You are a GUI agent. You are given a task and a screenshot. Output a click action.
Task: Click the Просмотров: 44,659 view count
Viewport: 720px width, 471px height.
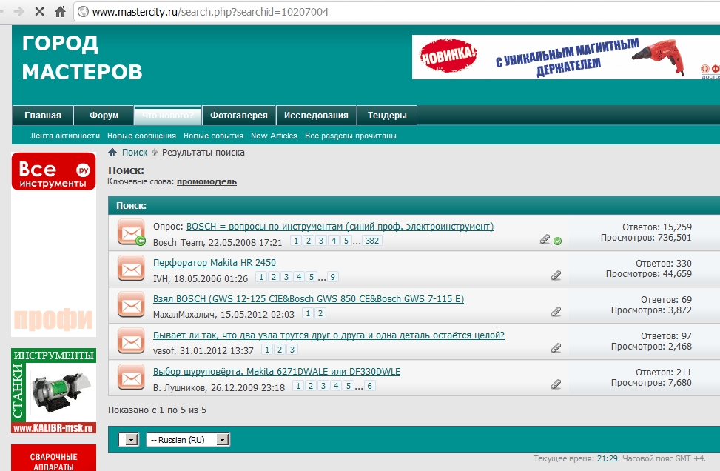[648, 274]
